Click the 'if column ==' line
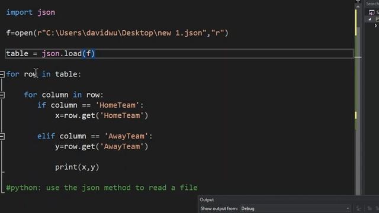Viewport: 379px width, 213px height. (91, 105)
